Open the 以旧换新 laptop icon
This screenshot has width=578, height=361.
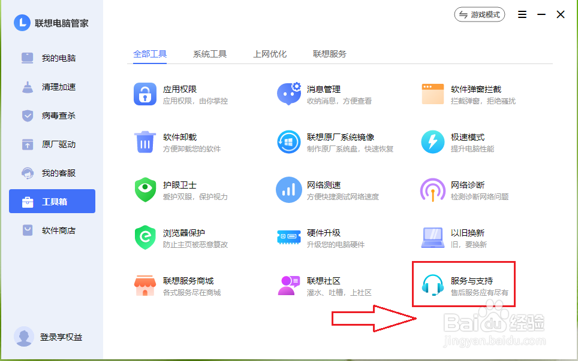[433, 238]
